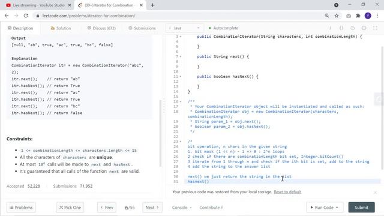The image size is (384, 216).
Task: Collapse comment fold at line 16
Action: click(181, 101)
